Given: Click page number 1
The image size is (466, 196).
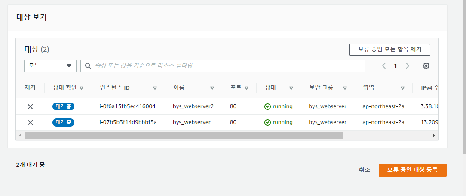Looking at the screenshot, I should 395,66.
